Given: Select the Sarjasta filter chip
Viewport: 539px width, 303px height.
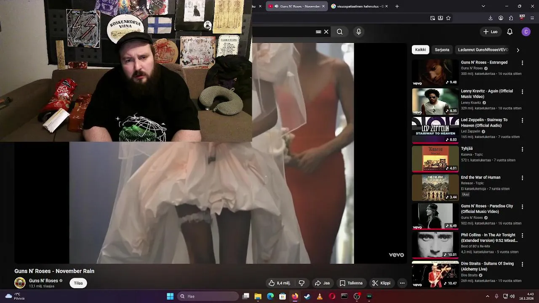Looking at the screenshot, I should pos(442,50).
